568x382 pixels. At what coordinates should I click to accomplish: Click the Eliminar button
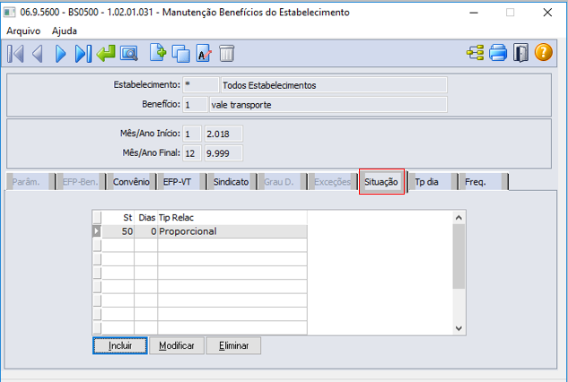tap(233, 345)
